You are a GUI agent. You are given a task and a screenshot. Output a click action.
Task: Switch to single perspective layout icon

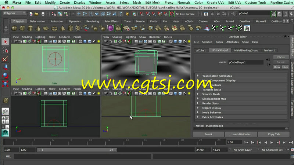(x=5, y=111)
